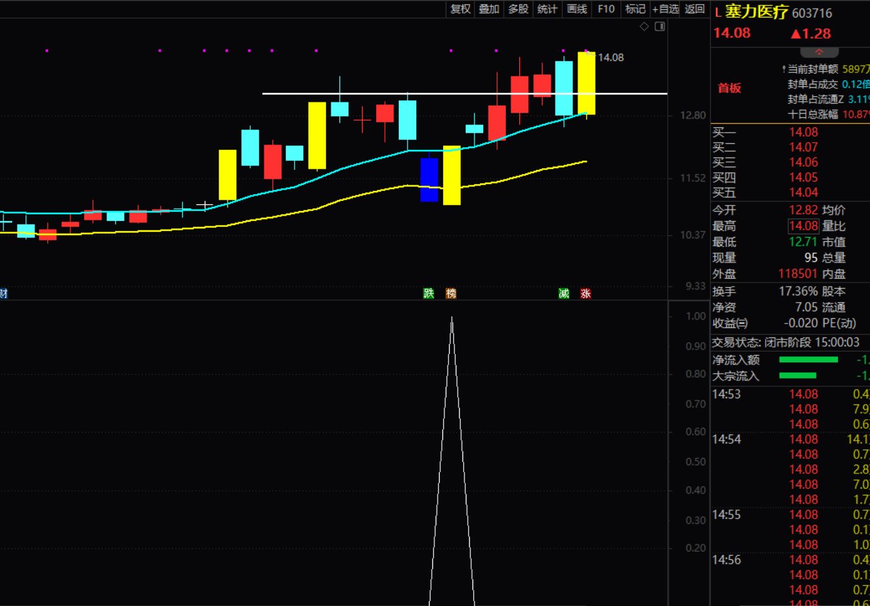Click the diamond icon above chart
This screenshot has width=870, height=606.
coord(644,27)
